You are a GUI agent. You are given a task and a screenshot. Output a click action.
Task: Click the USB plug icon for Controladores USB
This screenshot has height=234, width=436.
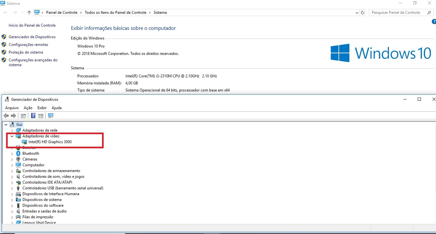(x=18, y=188)
